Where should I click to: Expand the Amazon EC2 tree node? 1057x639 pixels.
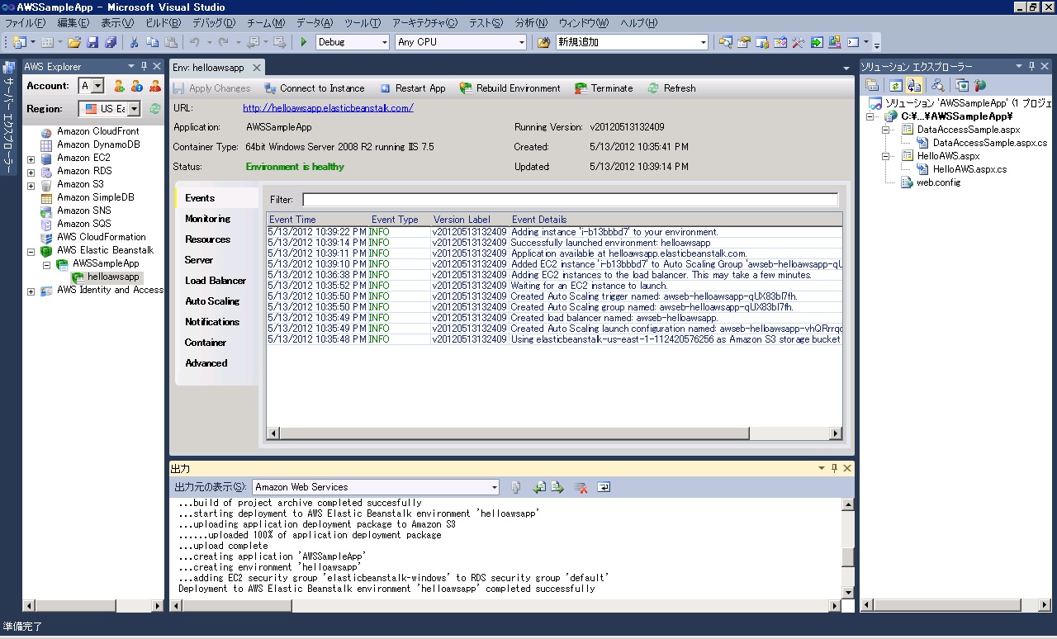point(31,159)
